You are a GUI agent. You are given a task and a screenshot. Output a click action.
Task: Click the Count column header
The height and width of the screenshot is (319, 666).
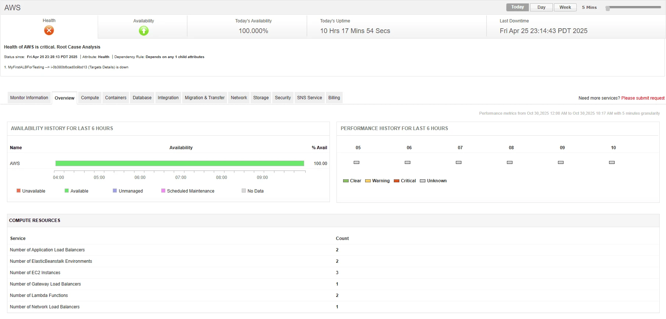coord(342,239)
